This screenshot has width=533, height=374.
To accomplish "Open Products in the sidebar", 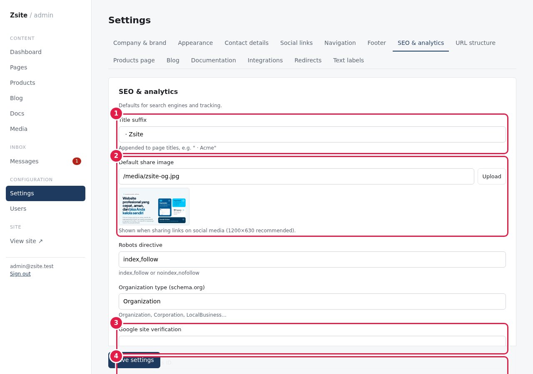I will [45, 83].
